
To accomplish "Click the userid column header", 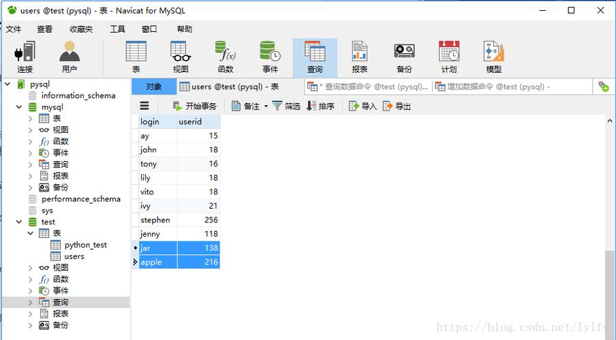I will point(199,122).
